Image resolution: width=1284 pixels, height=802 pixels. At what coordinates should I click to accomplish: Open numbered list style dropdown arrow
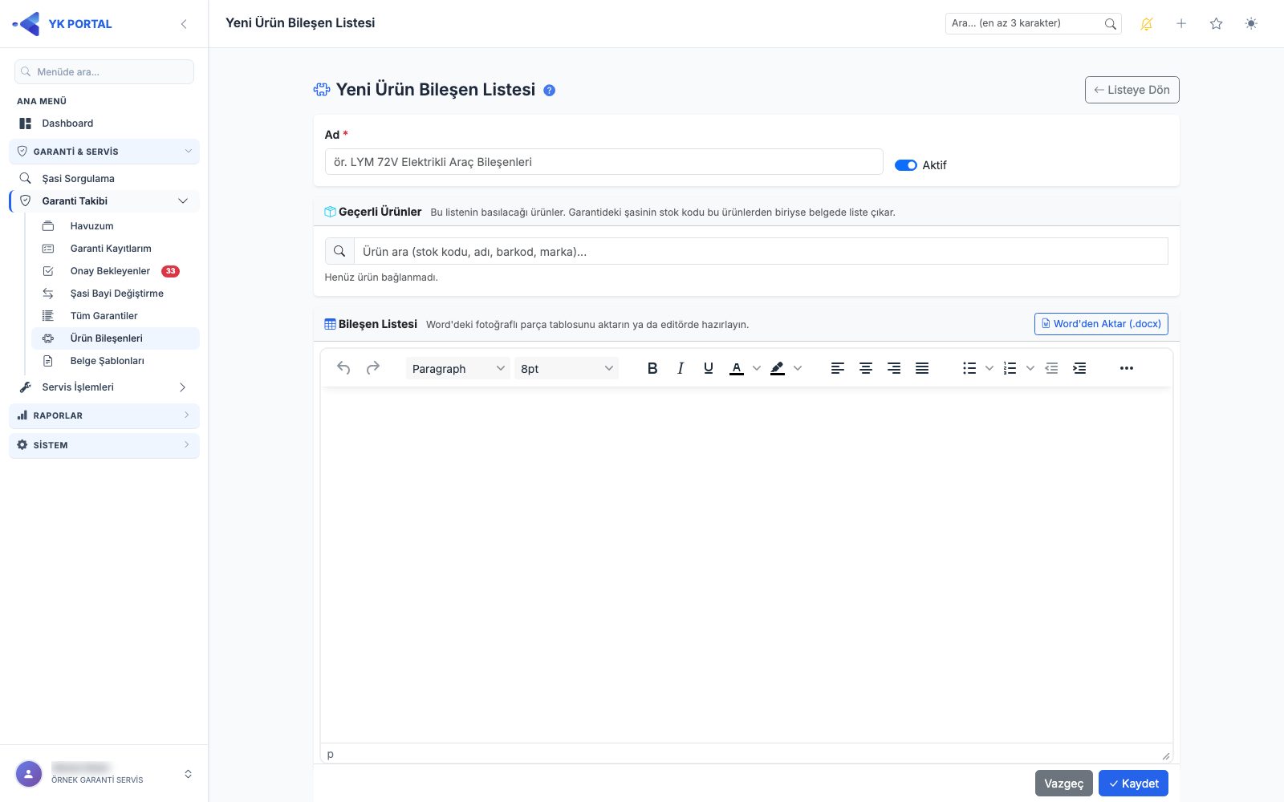(1030, 368)
